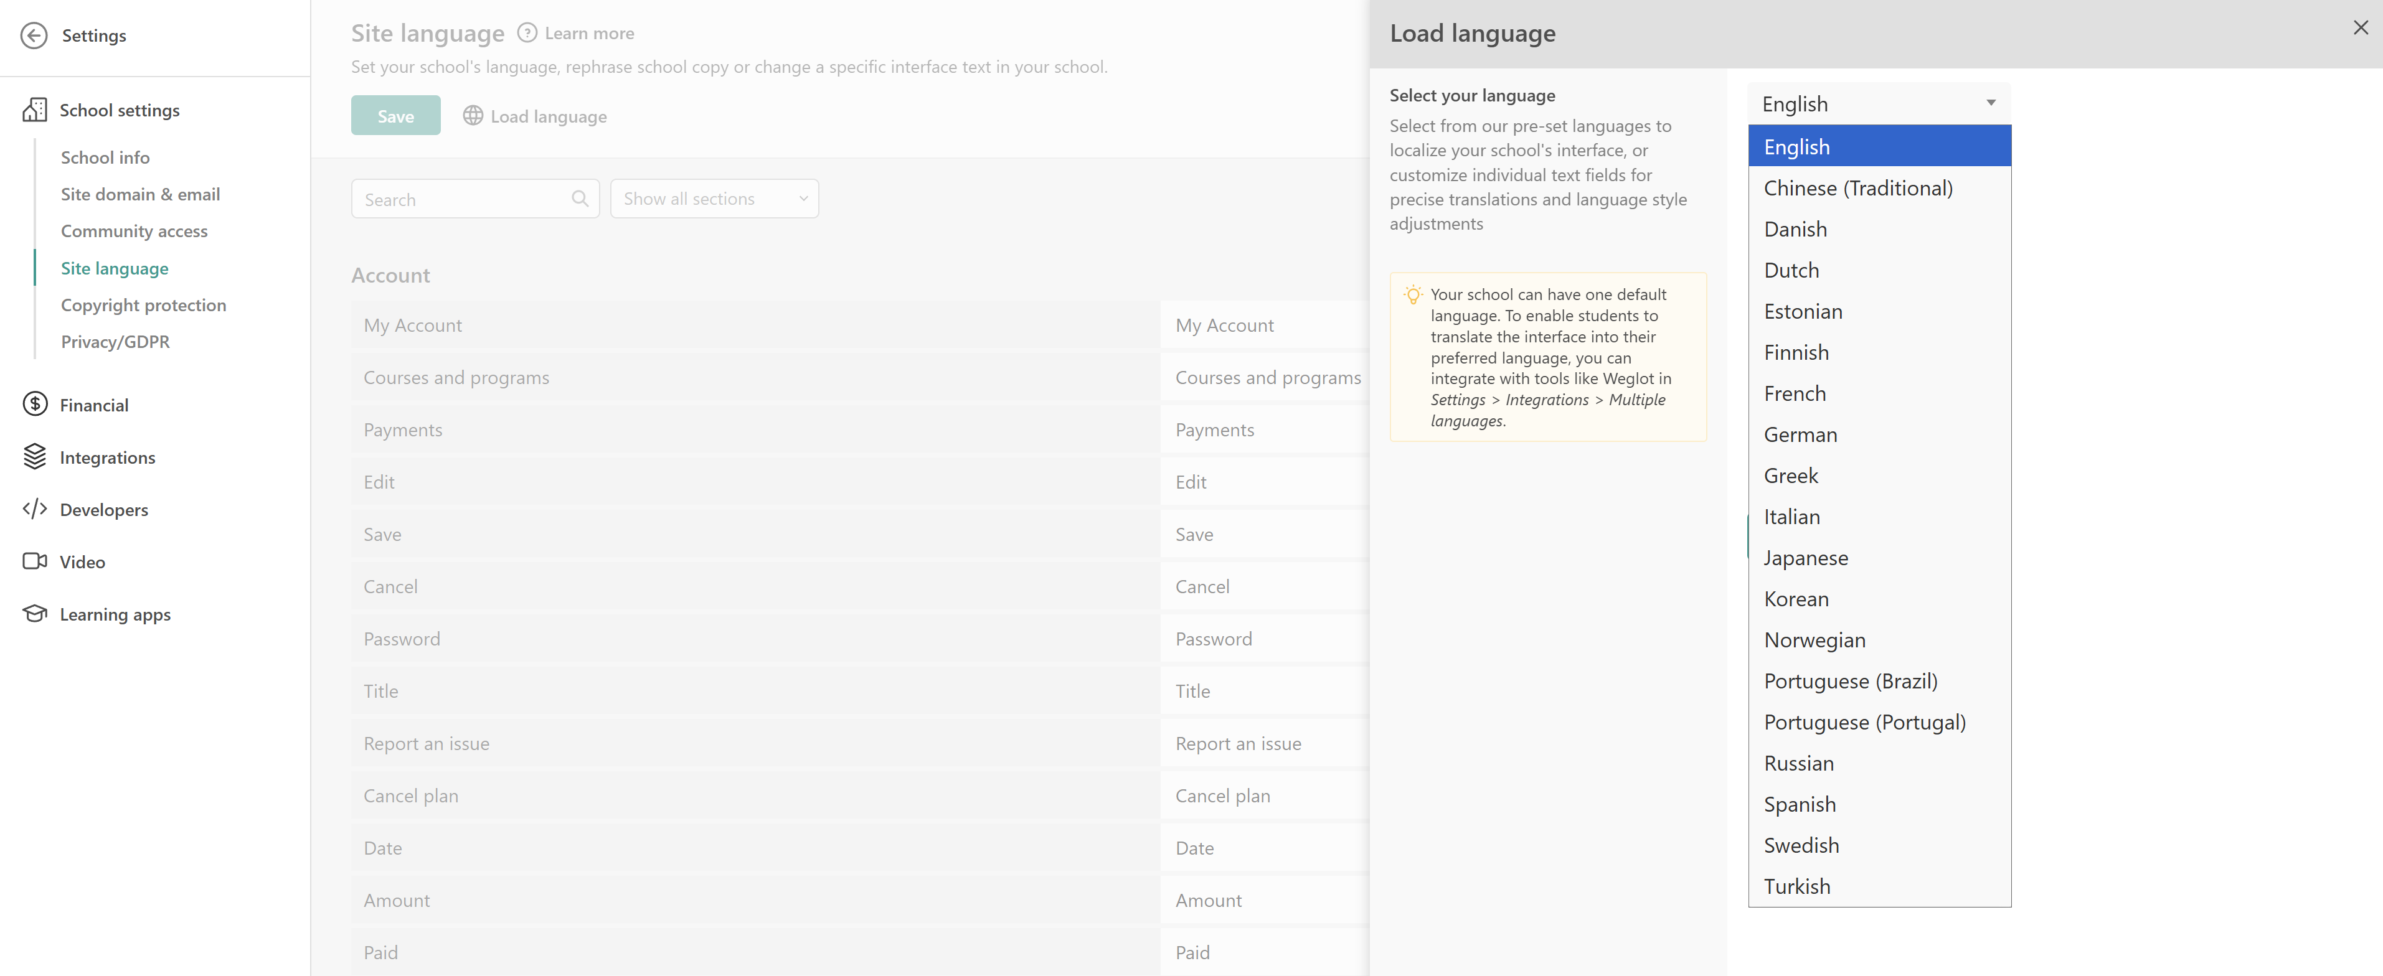This screenshot has width=2383, height=976.
Task: Open the Show all sections dropdown
Action: tap(714, 199)
